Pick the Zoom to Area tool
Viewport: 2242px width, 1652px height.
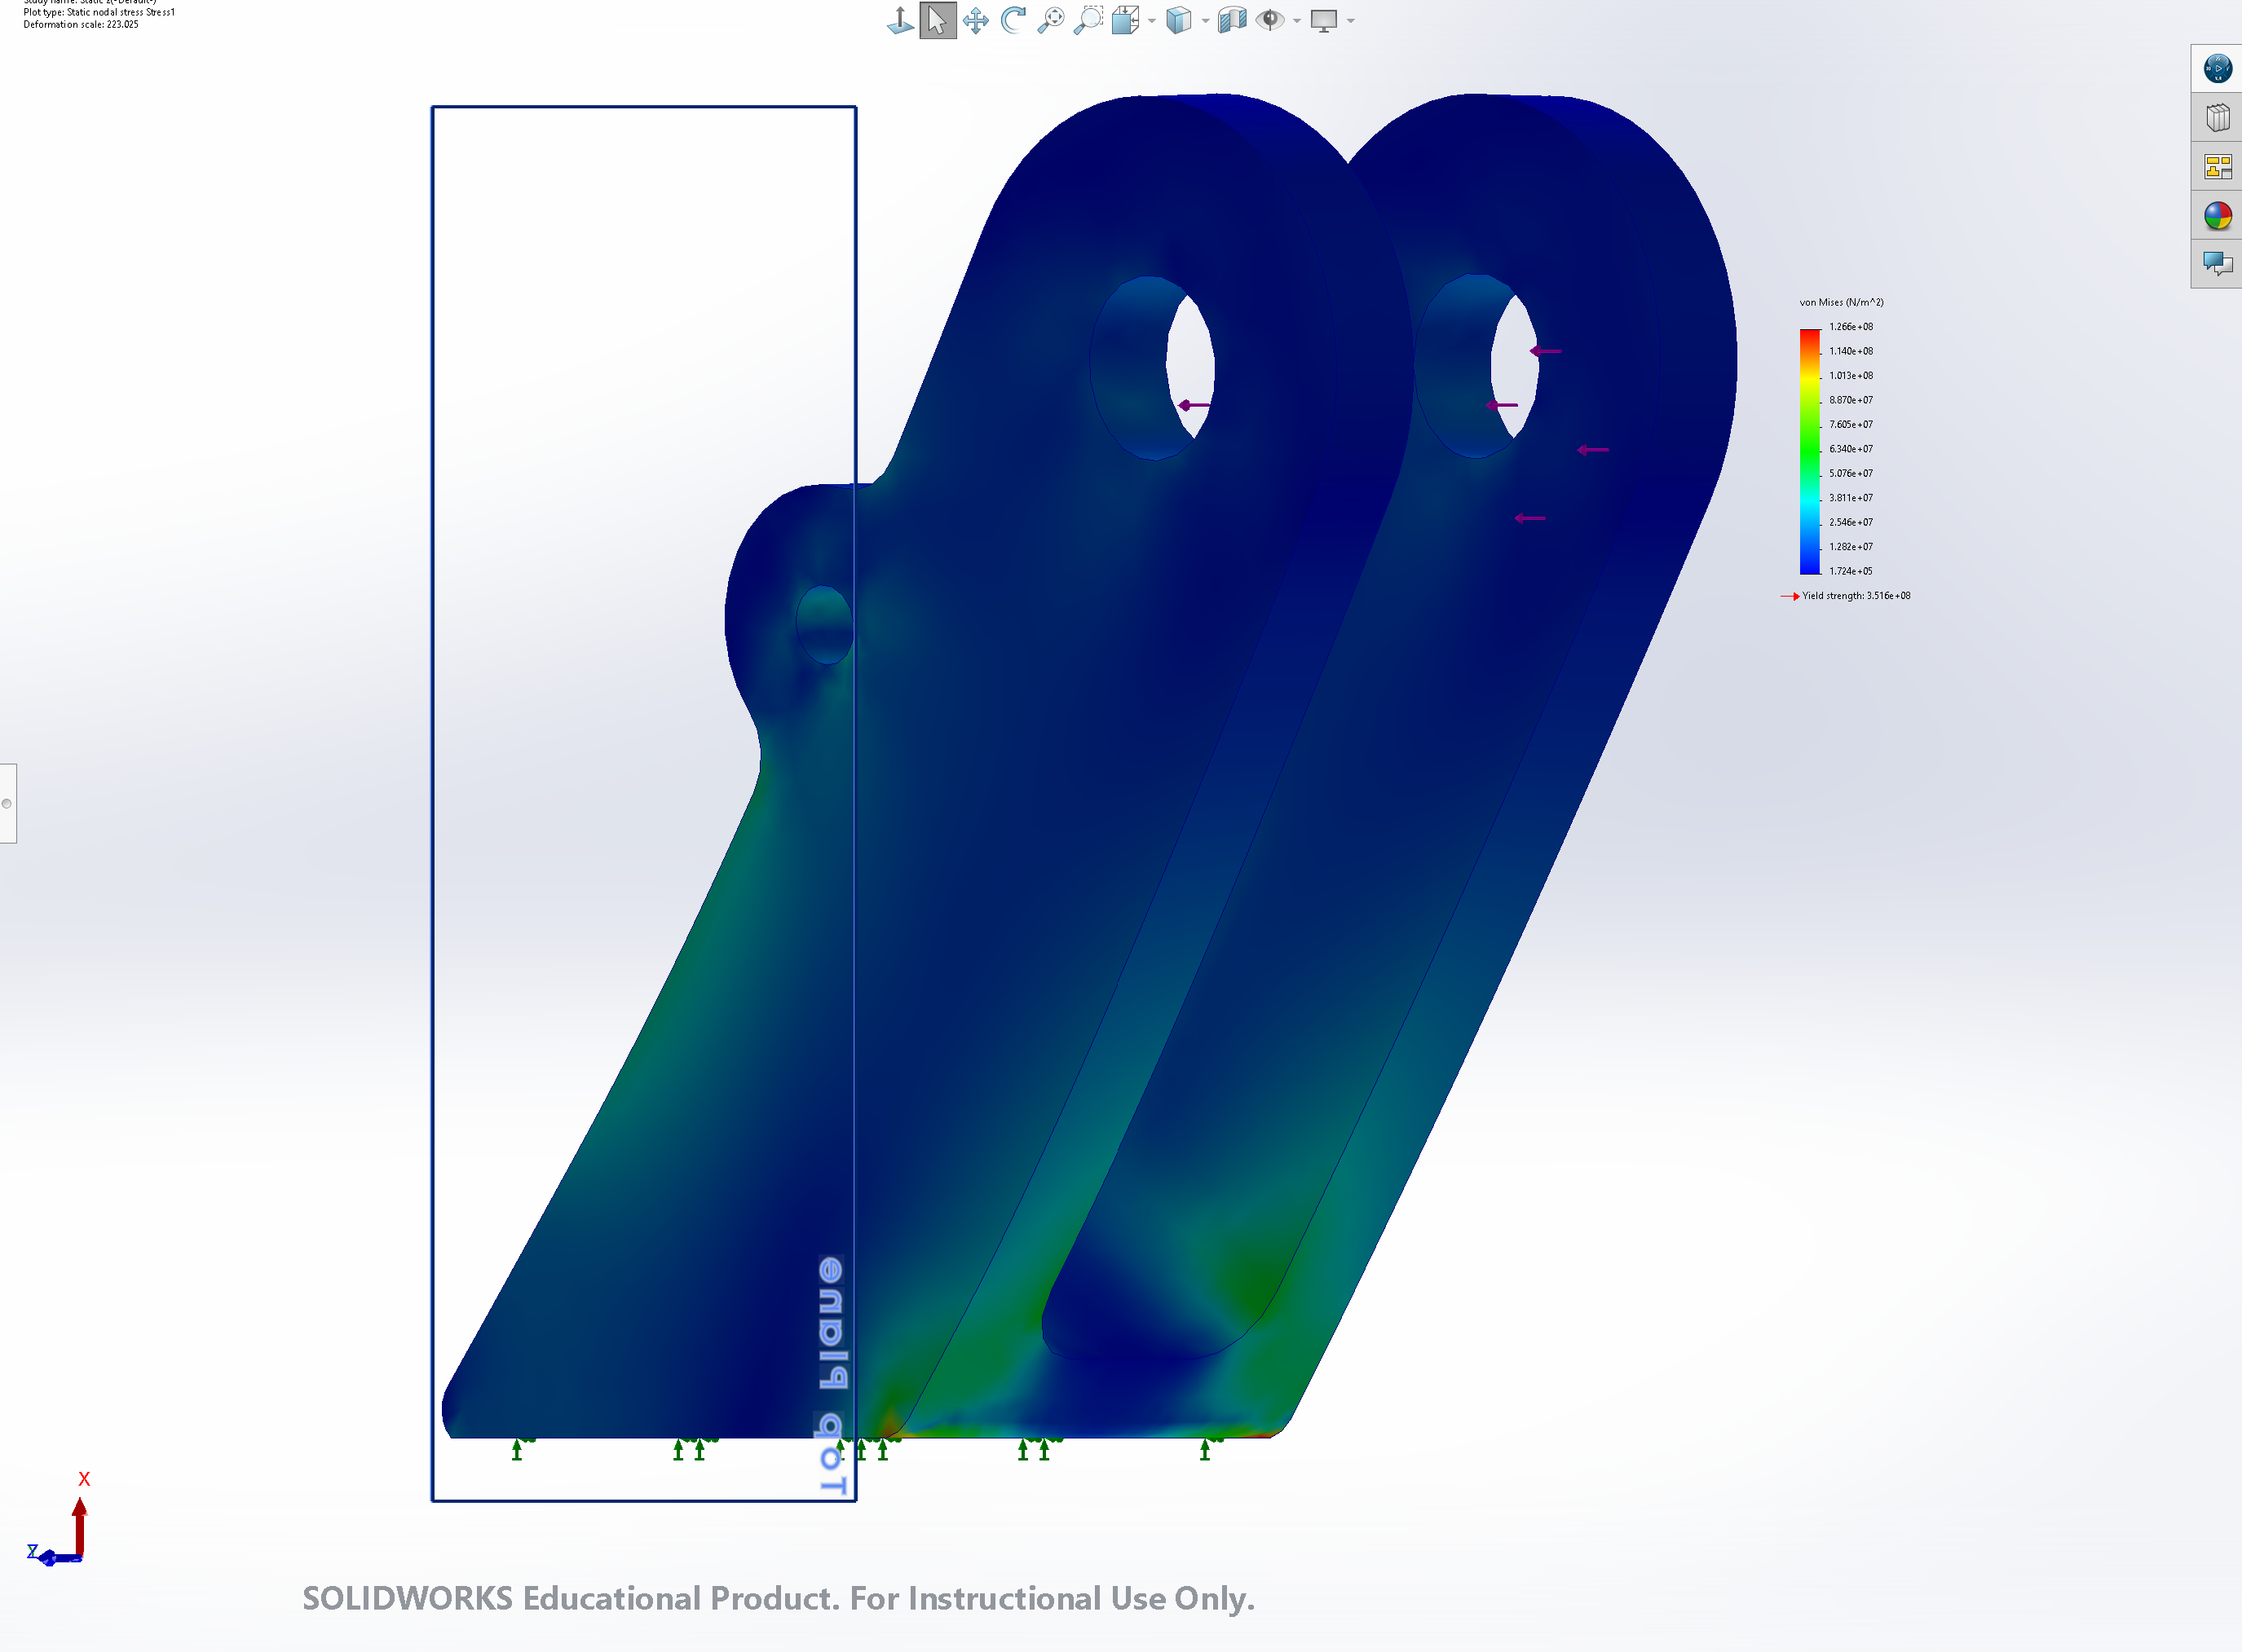[x=1088, y=20]
